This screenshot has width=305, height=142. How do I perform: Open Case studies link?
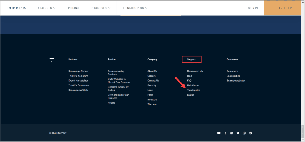(x=233, y=76)
